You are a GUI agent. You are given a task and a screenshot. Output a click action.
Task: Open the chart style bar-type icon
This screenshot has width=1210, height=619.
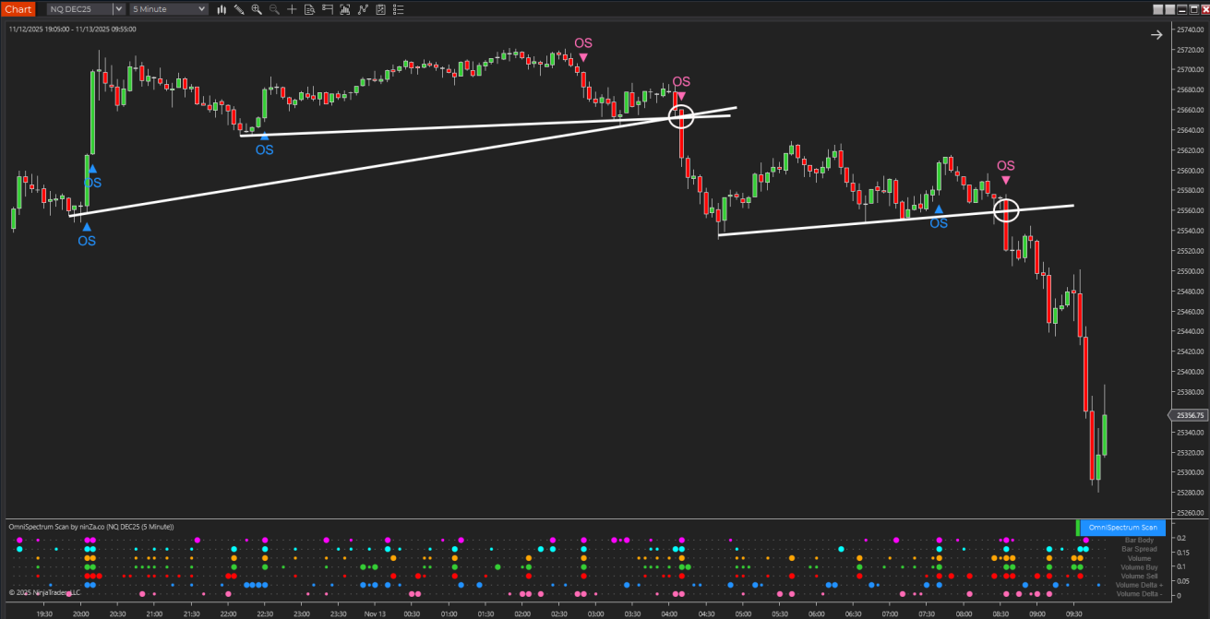point(222,9)
